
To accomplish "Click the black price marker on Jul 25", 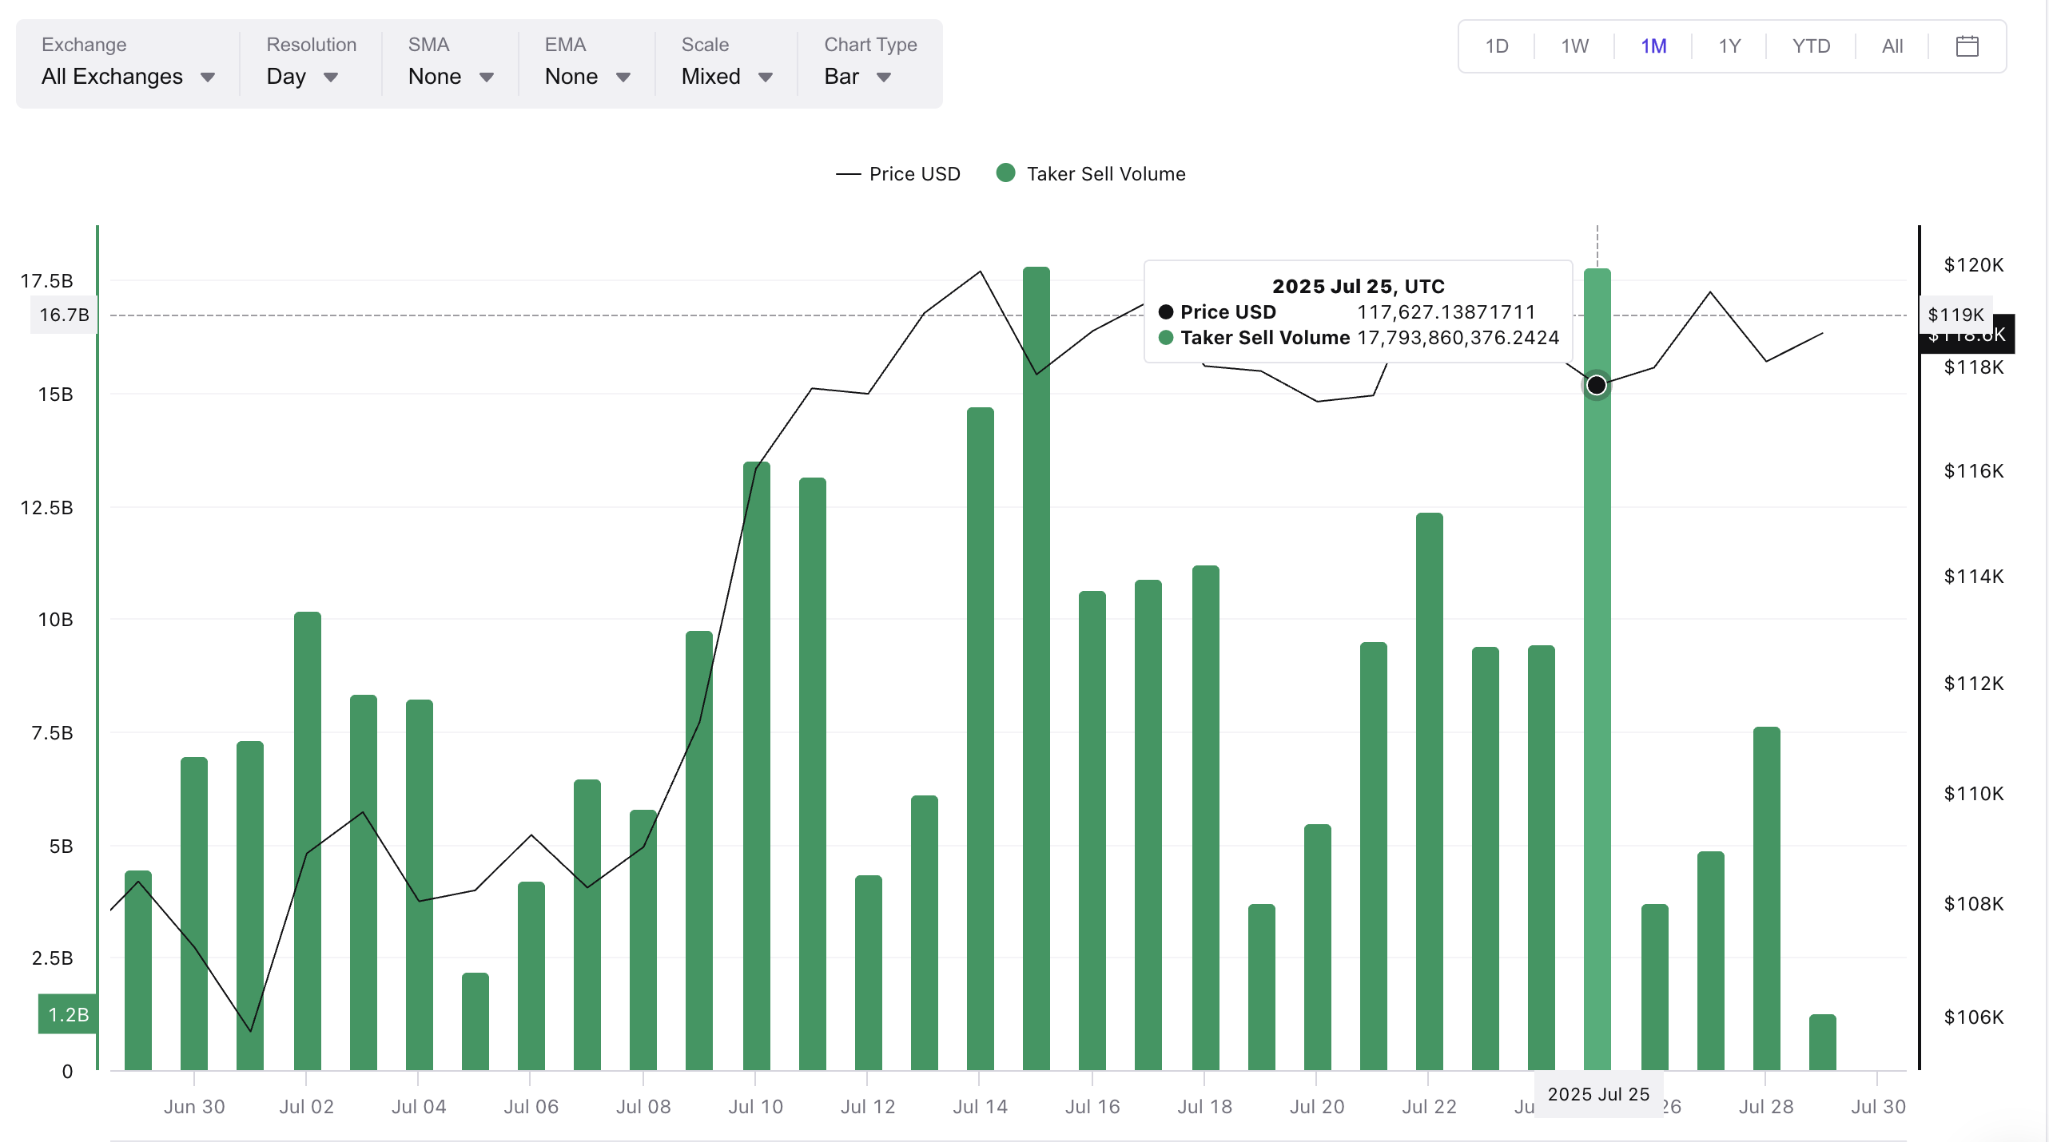I will point(1596,385).
